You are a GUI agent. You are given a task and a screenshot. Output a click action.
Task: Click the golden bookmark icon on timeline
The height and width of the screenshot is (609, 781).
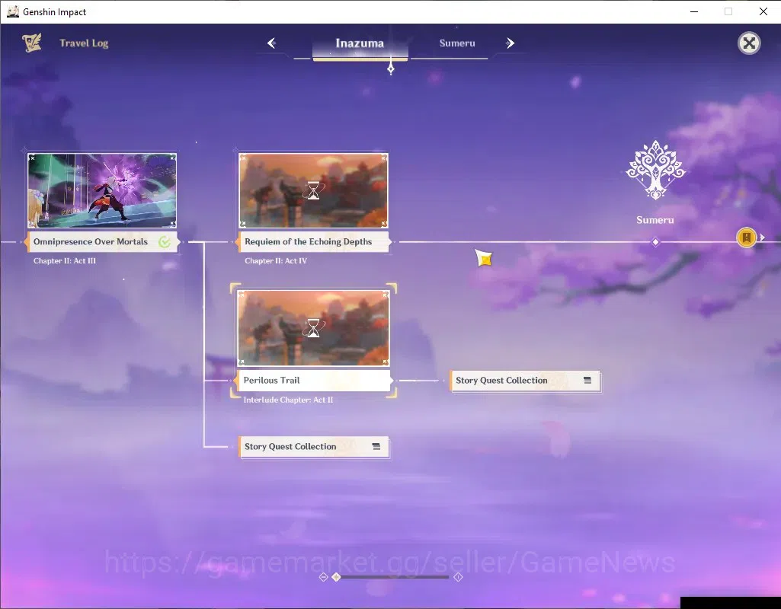[746, 238]
